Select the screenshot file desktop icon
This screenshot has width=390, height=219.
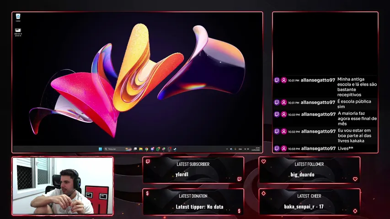tap(18, 32)
